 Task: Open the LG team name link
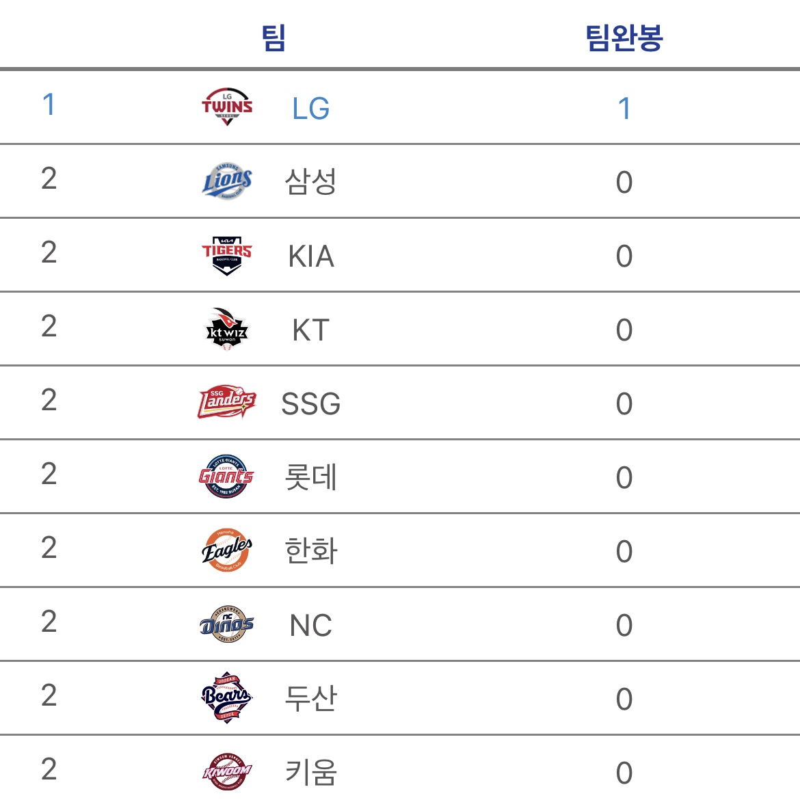310,109
